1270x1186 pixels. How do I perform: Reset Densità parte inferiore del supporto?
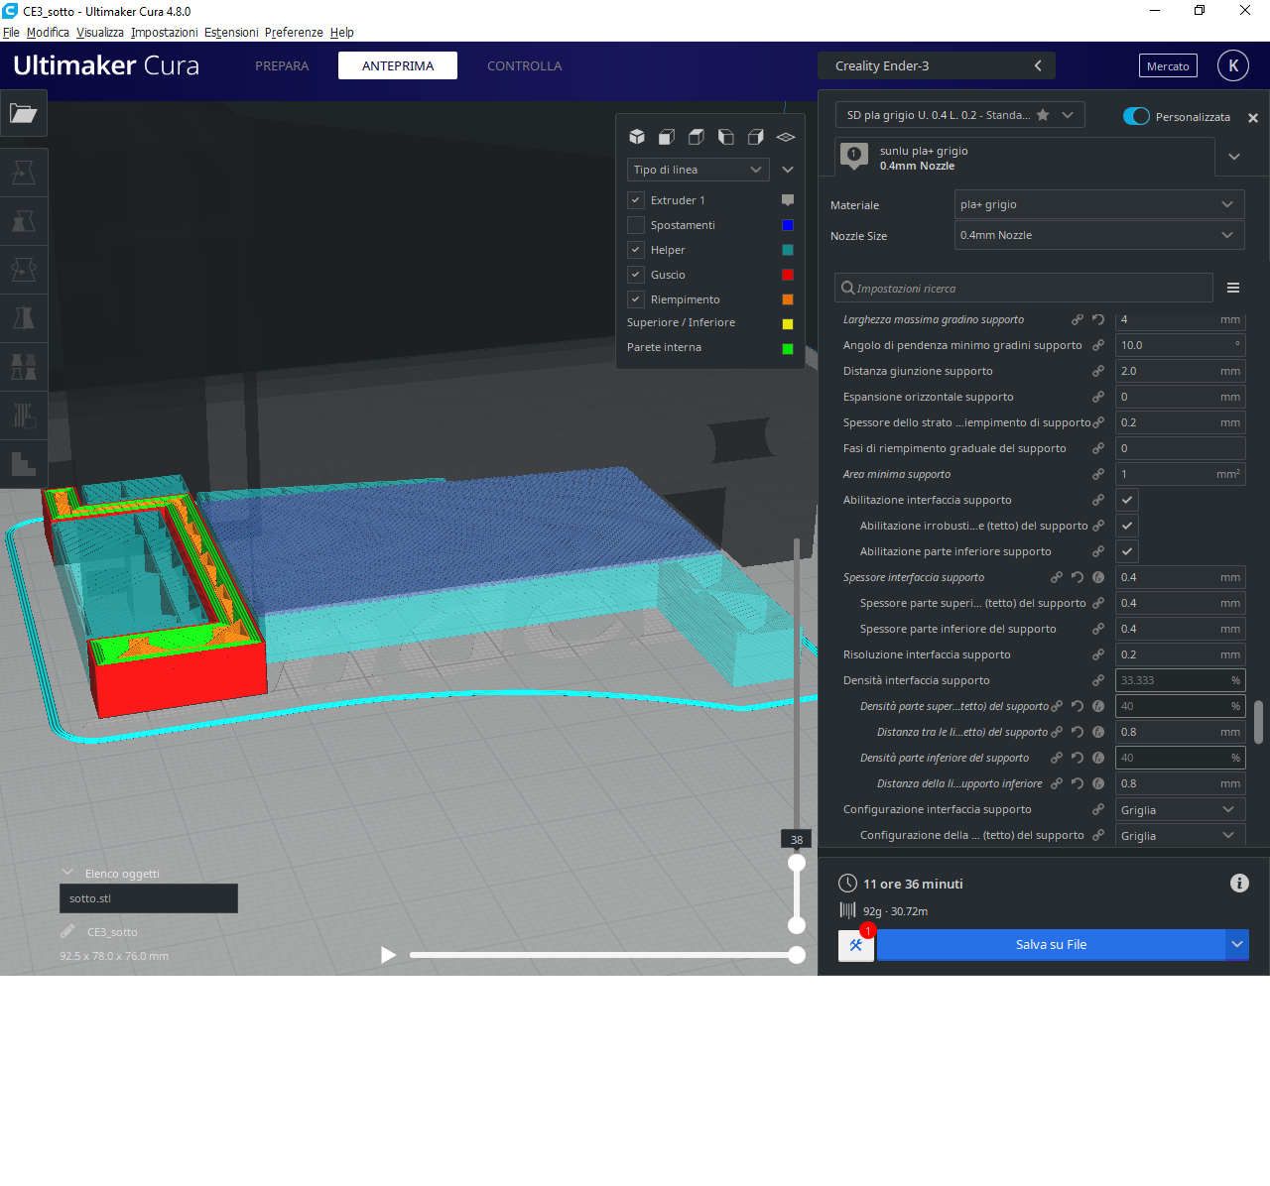1078,758
